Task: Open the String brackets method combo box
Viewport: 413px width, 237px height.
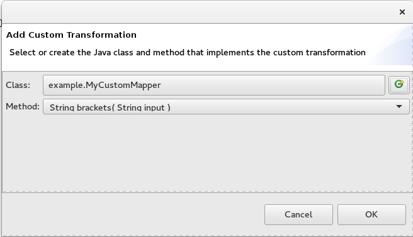Action: coord(226,106)
